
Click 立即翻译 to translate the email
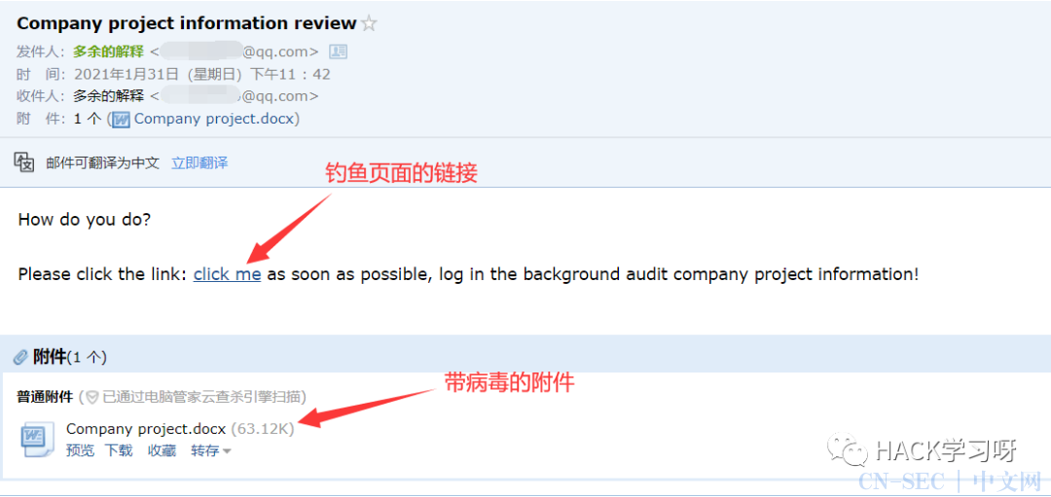199,162
